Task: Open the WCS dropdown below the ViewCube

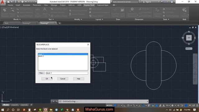Action: pos(189,49)
